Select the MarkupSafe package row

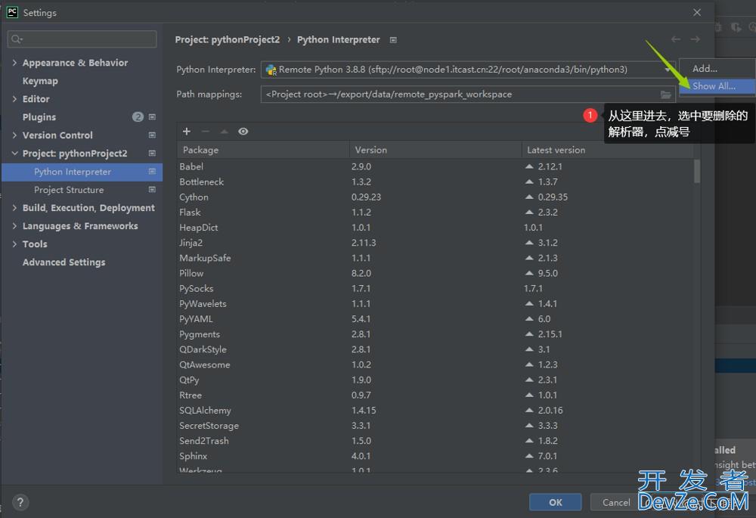[436, 258]
